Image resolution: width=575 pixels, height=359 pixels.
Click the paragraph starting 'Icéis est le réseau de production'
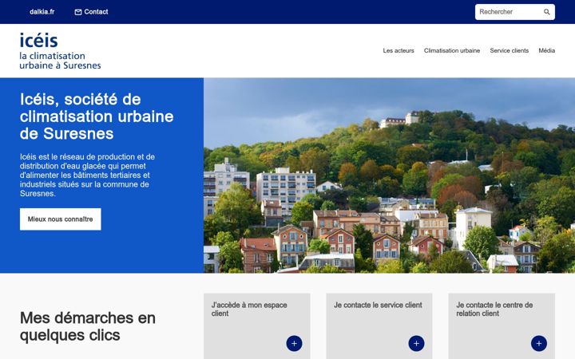87,175
